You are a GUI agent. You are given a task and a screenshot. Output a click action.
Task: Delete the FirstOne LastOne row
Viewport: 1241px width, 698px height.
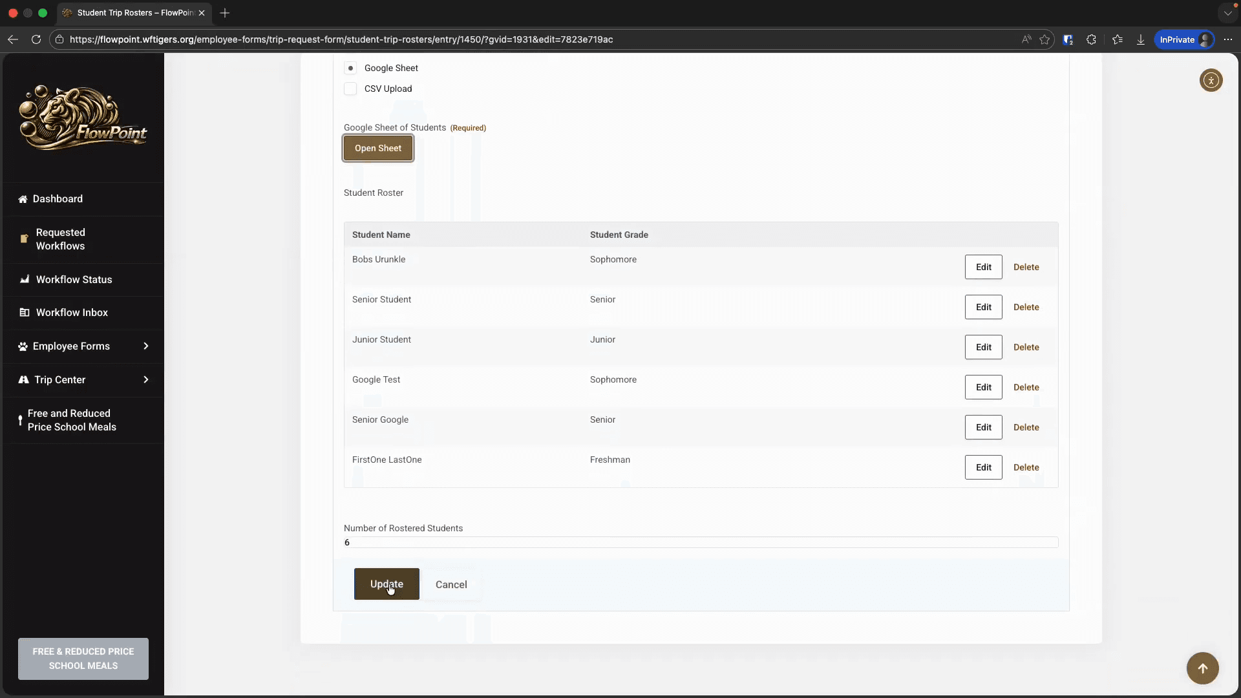click(x=1026, y=467)
